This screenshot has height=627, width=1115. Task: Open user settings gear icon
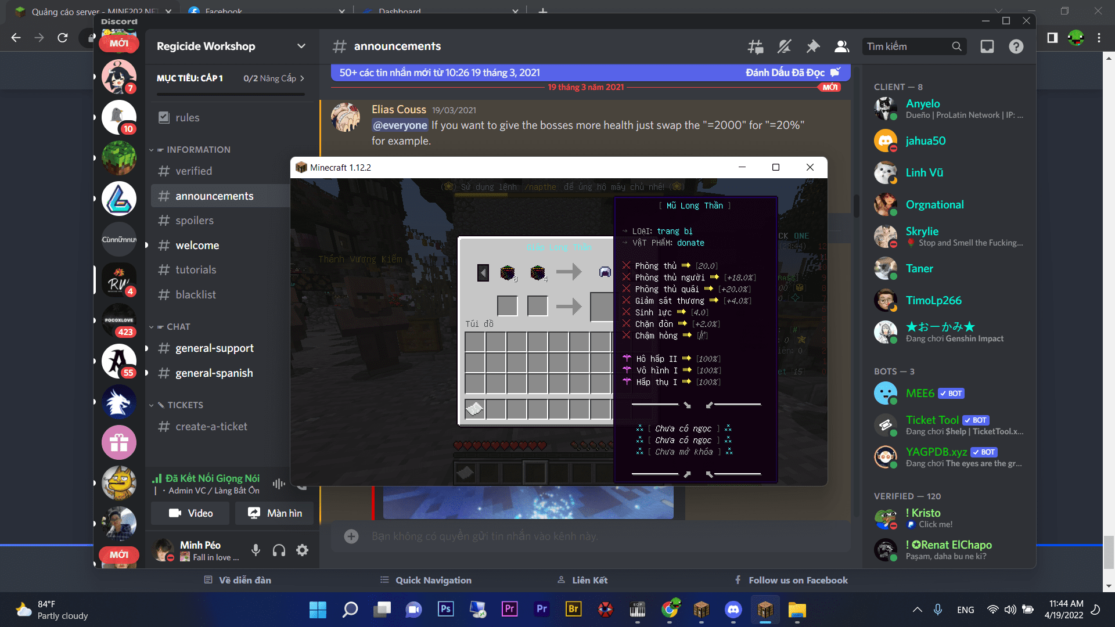tap(302, 550)
